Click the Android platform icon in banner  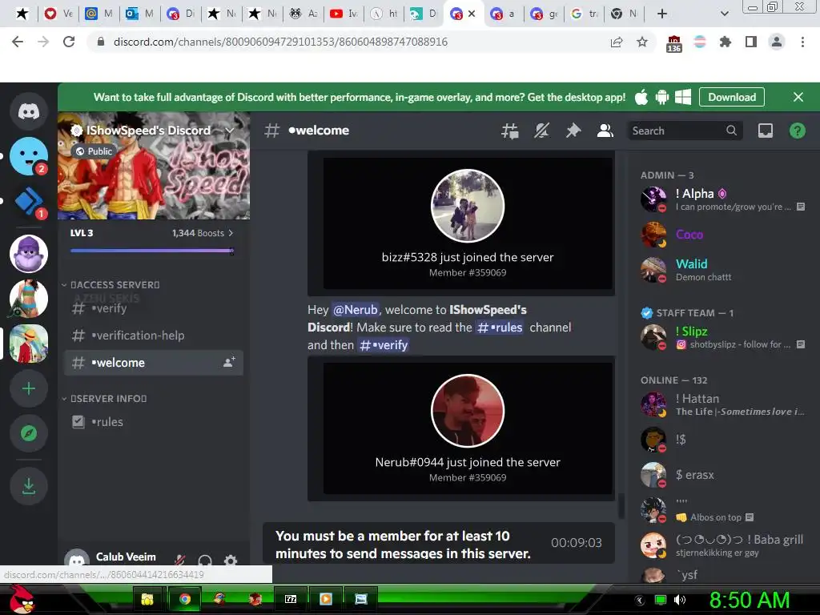tap(662, 97)
